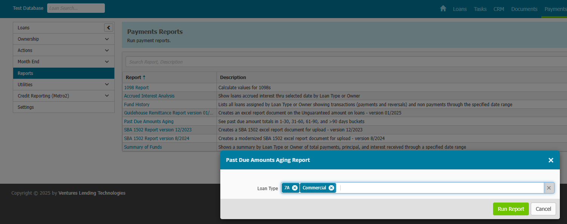Close the Past Due Amounts Aging dialog
The image size is (567, 224).
(551, 160)
